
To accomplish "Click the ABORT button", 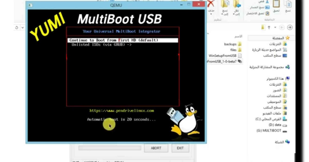I will click(x=156, y=148).
